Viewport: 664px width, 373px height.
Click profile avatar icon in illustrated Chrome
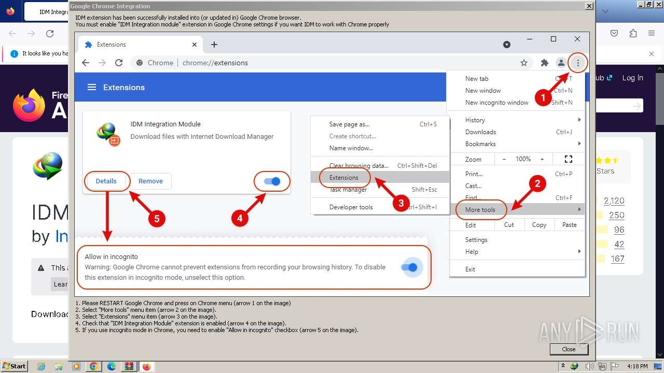561,63
